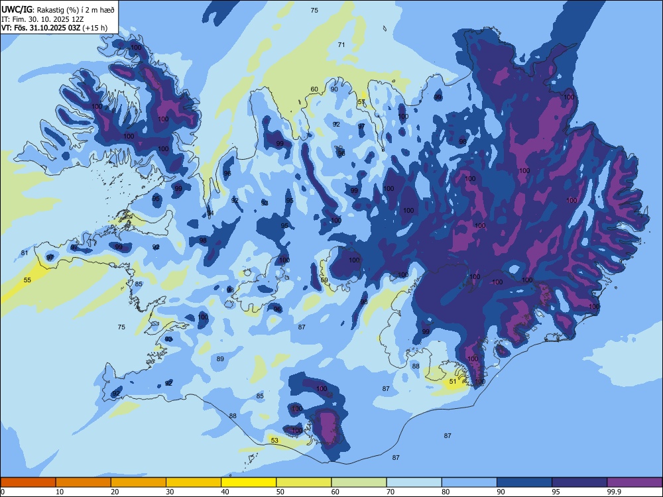Click the legend tick label '40'
This screenshot has height=497, width=663.
(x=225, y=492)
